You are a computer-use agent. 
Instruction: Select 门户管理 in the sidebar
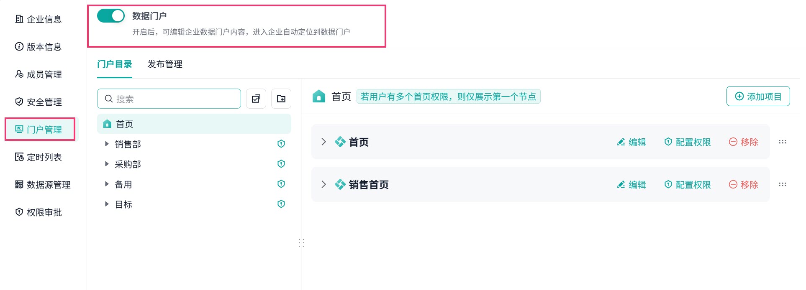pyautogui.click(x=39, y=130)
